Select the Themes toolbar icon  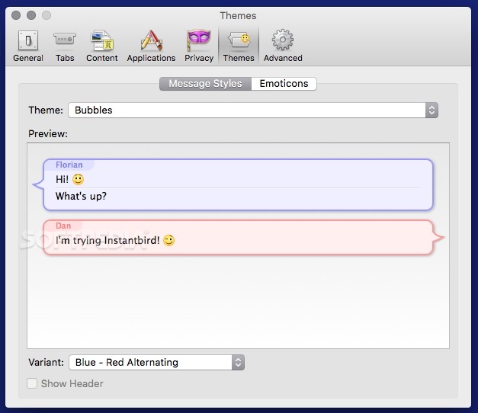[239, 46]
